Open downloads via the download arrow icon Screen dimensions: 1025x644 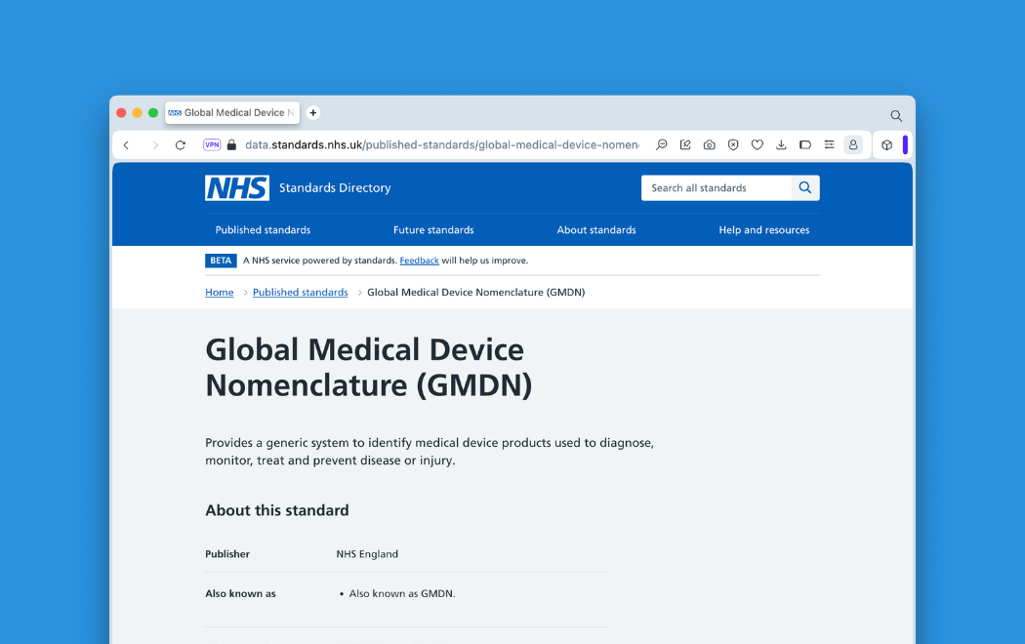(x=781, y=144)
